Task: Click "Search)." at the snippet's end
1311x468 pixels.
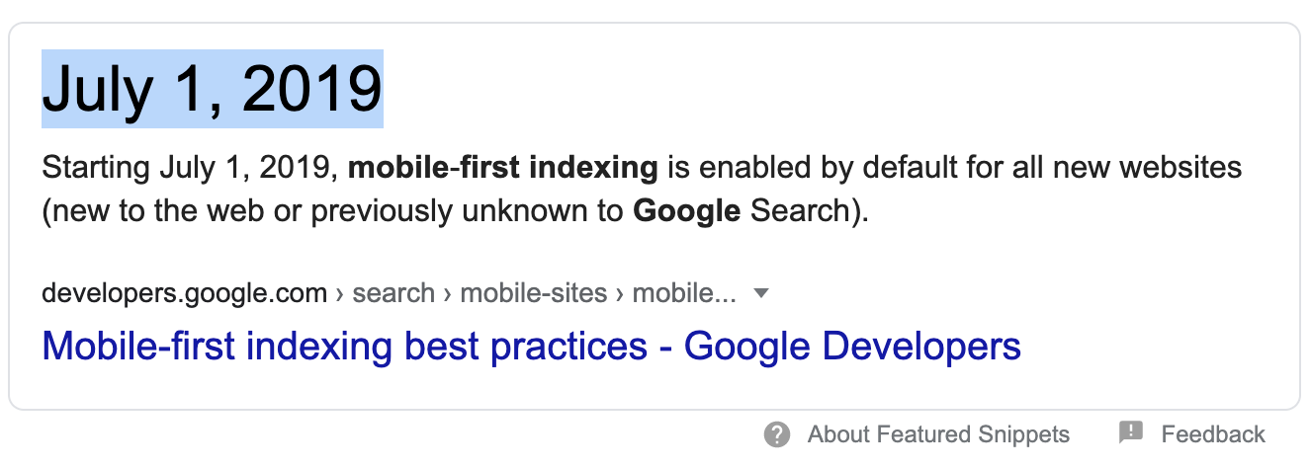Action: click(x=809, y=212)
